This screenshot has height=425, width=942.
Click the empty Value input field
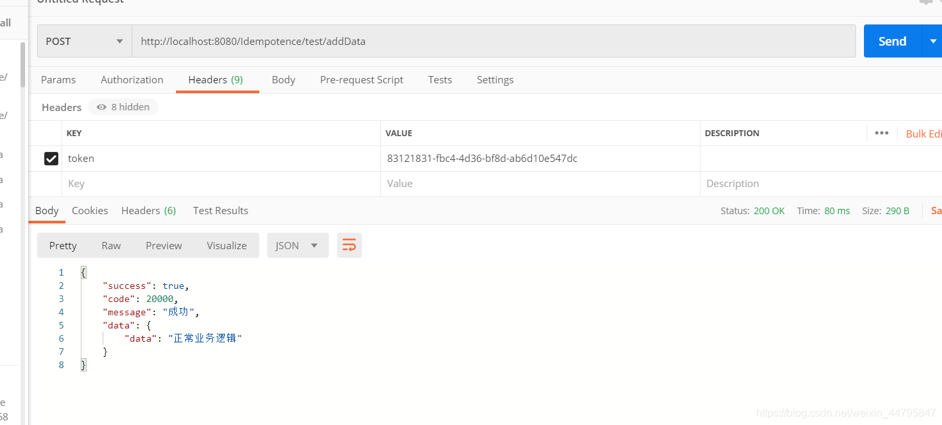540,184
